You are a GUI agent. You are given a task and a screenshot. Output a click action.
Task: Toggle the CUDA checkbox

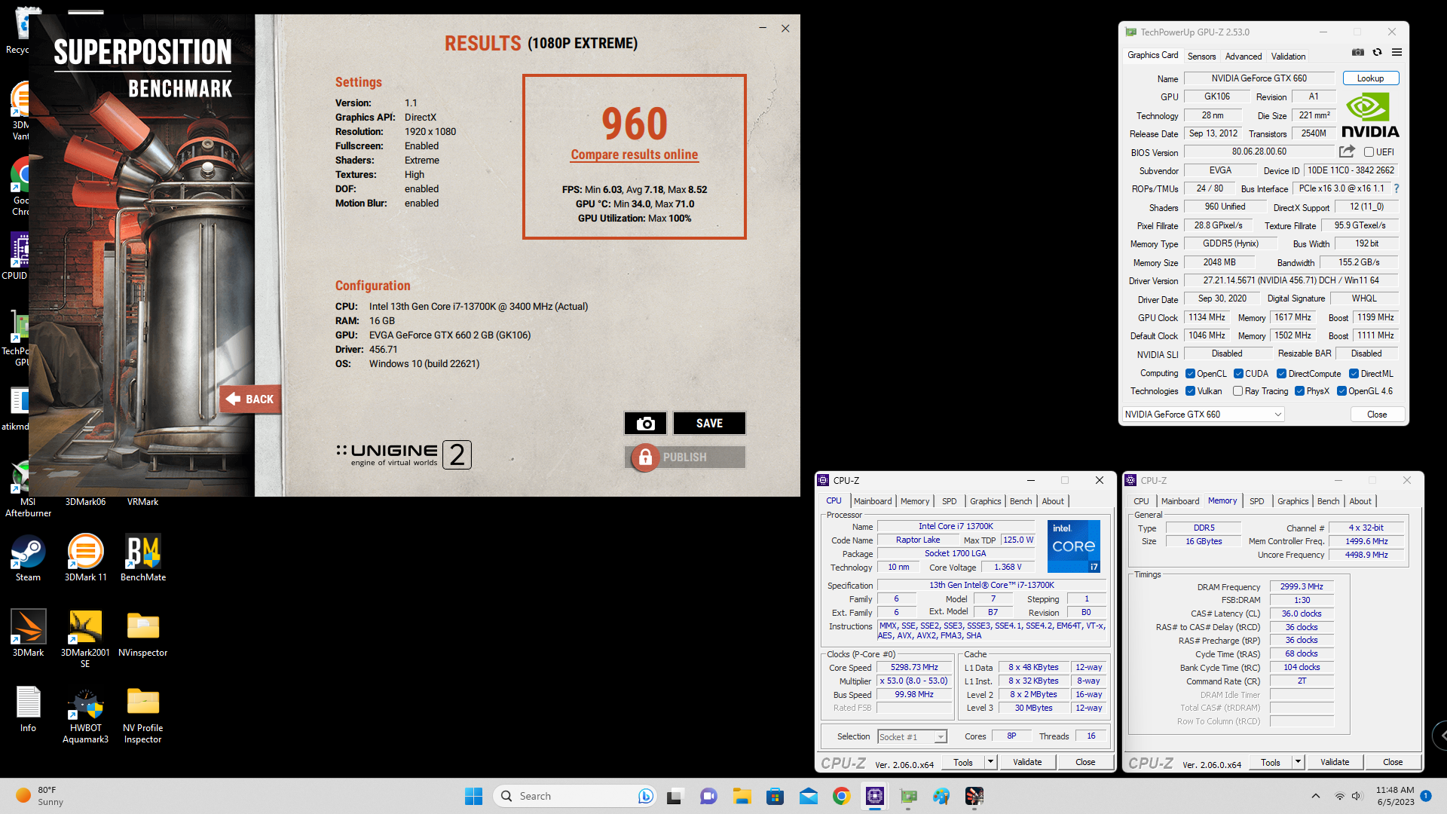click(1238, 374)
